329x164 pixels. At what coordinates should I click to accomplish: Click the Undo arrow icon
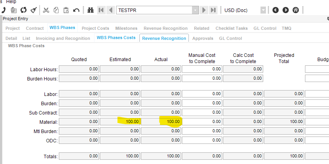pyautogui.click(x=76, y=10)
